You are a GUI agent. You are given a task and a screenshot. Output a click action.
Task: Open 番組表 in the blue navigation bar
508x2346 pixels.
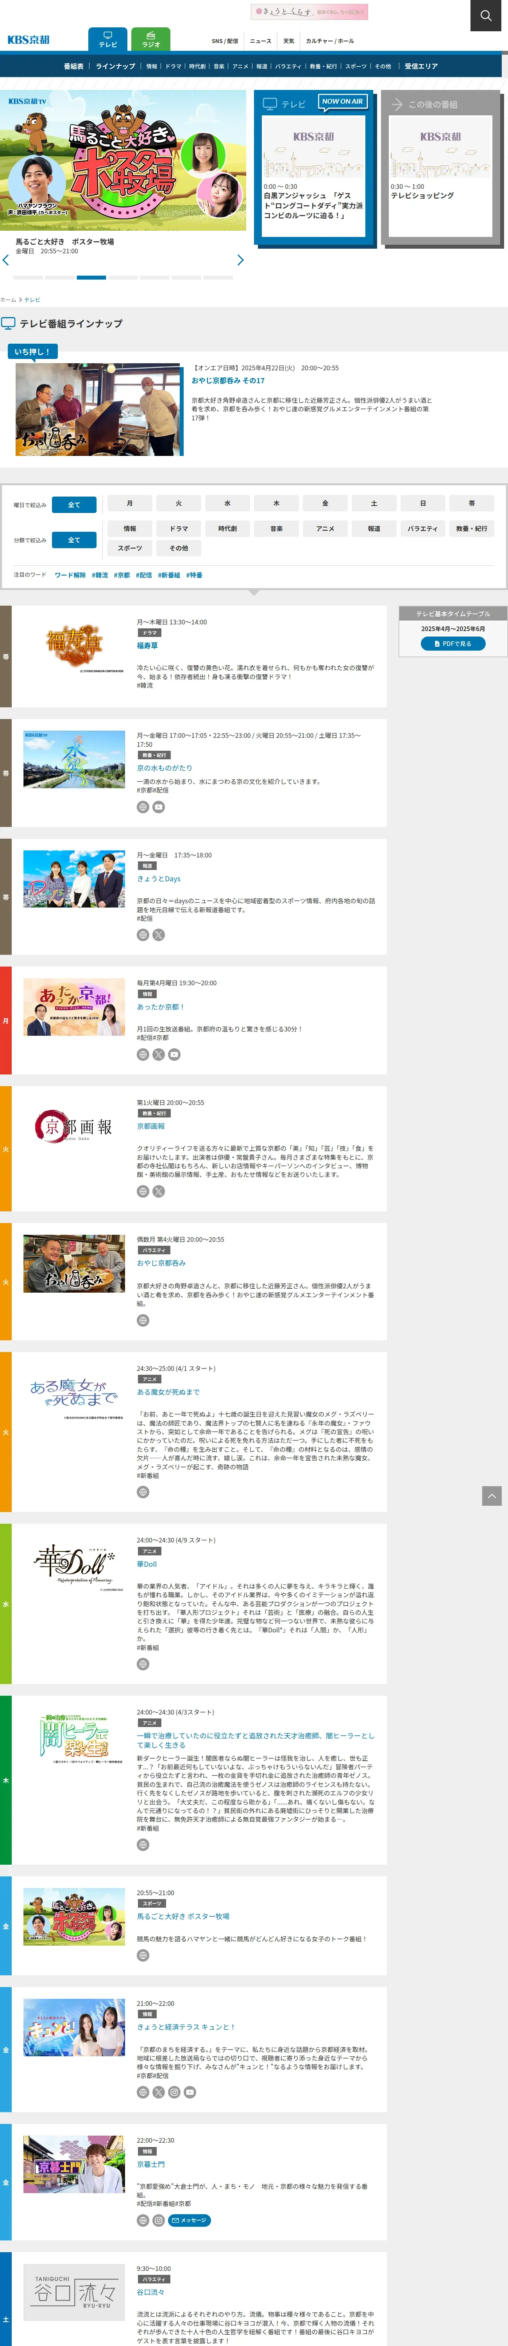(74, 66)
